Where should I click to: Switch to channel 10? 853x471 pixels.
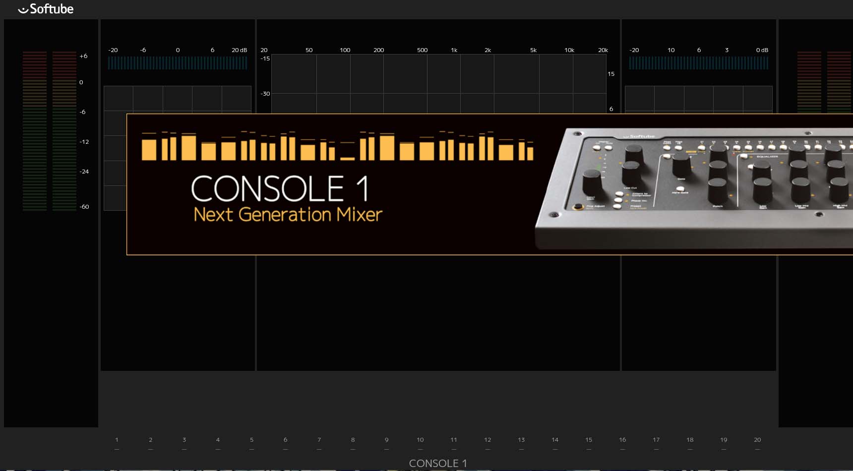click(x=420, y=440)
